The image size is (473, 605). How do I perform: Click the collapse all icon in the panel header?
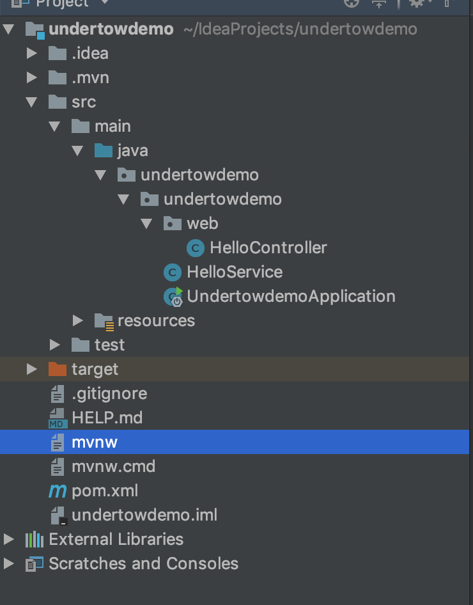[379, 3]
